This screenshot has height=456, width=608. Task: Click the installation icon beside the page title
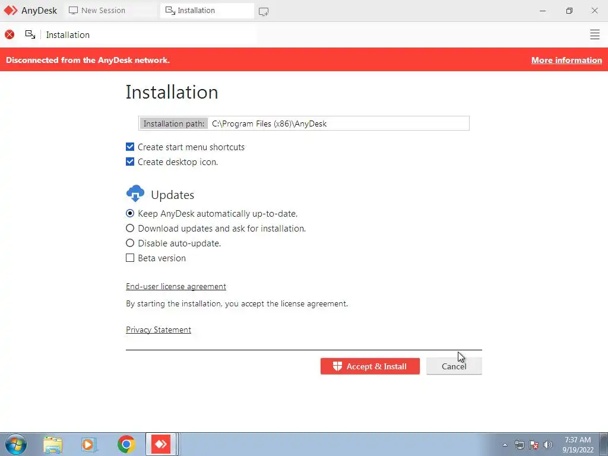30,34
